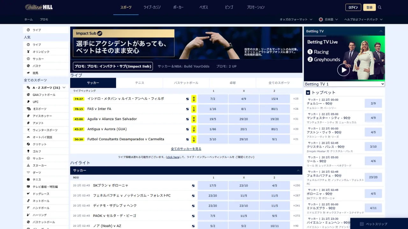Screen dimensions: 408x229
Task: Click the star icon beside トップベット
Action: click(x=308, y=93)
